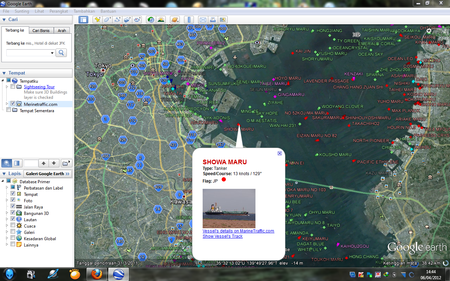Click Show Vessel's Track link
450x281 pixels.
[x=223, y=236]
